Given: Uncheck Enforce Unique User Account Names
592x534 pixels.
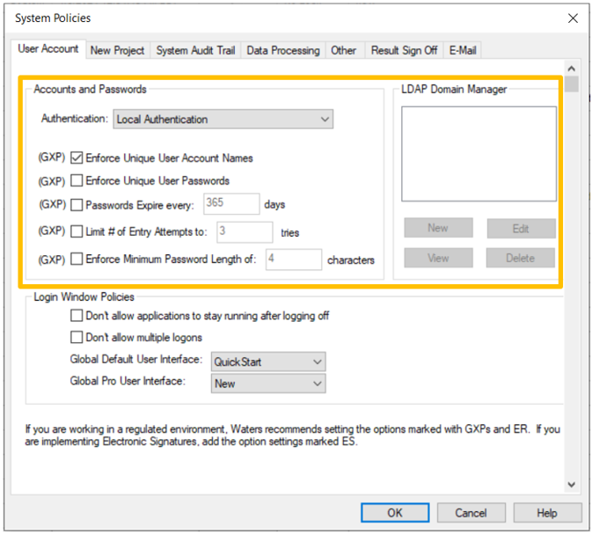Looking at the screenshot, I should (x=77, y=158).
